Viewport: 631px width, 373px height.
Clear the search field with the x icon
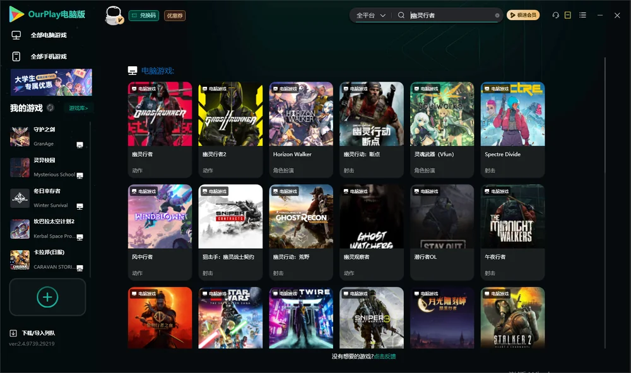pyautogui.click(x=497, y=15)
